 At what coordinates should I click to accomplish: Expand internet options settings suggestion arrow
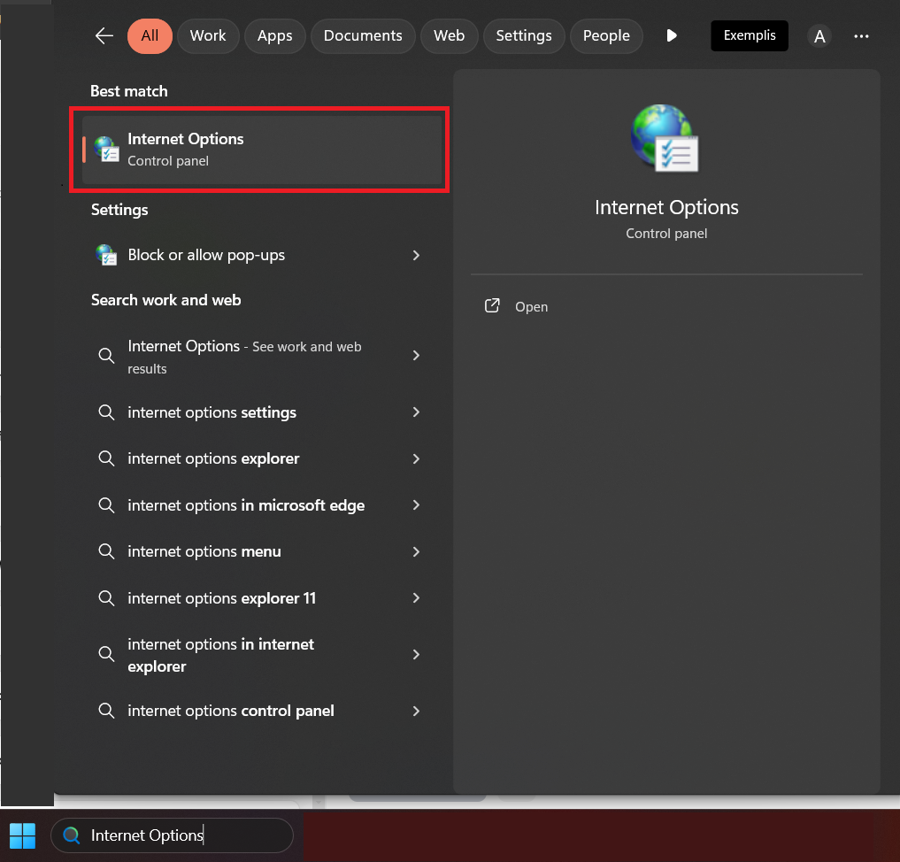pos(416,412)
